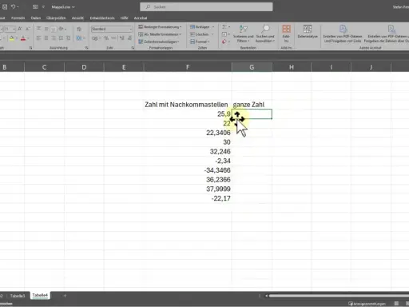This screenshot has width=409, height=307.
Task: Open the Formeln ribbon tab
Action: (18, 18)
